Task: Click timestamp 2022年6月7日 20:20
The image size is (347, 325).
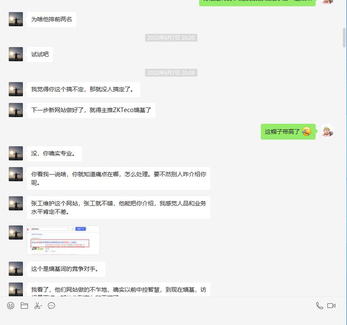Action: click(x=171, y=38)
